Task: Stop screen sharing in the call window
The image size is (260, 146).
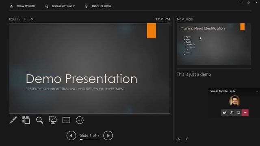Action: (238, 113)
